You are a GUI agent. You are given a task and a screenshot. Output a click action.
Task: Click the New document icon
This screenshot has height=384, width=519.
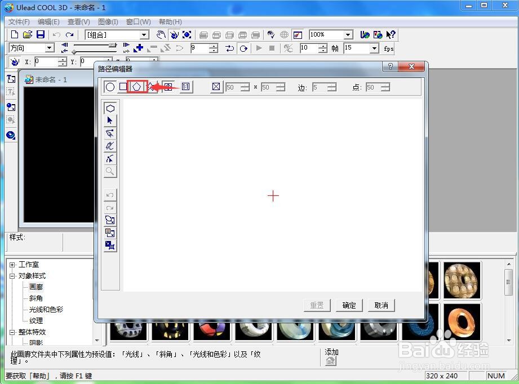(15, 35)
